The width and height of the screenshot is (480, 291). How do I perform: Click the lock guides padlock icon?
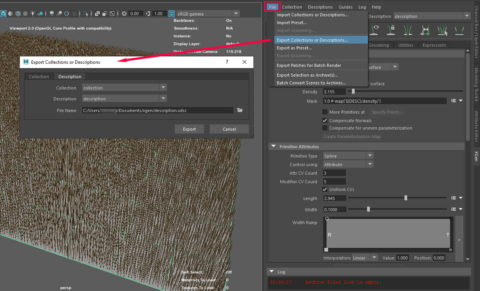point(392,30)
